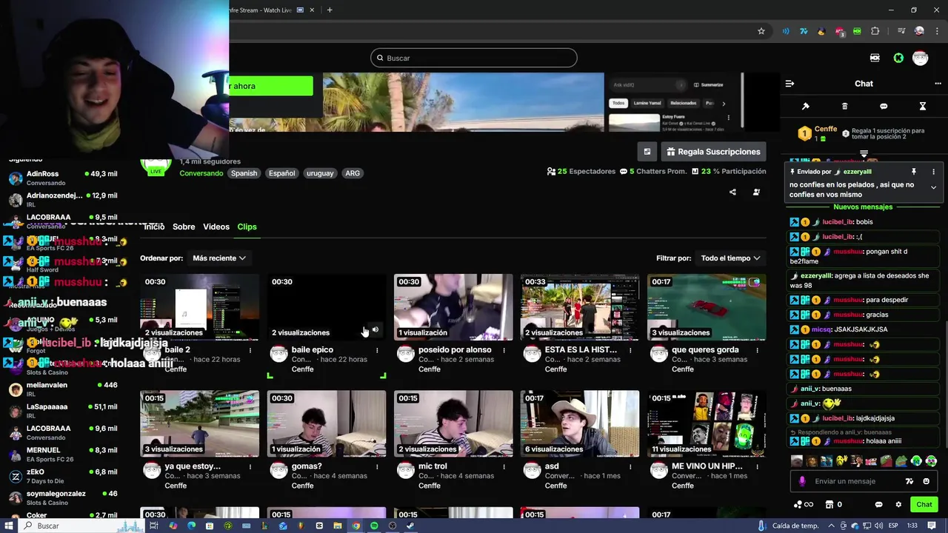The width and height of the screenshot is (948, 533).
Task: Click the taskbar volume speaker icon
Action: coord(879,526)
